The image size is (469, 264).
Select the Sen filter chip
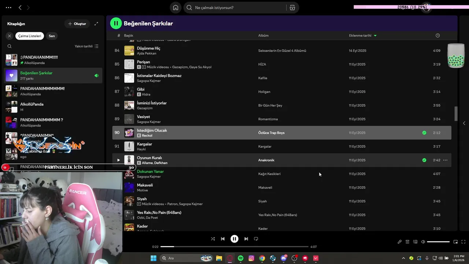click(52, 36)
